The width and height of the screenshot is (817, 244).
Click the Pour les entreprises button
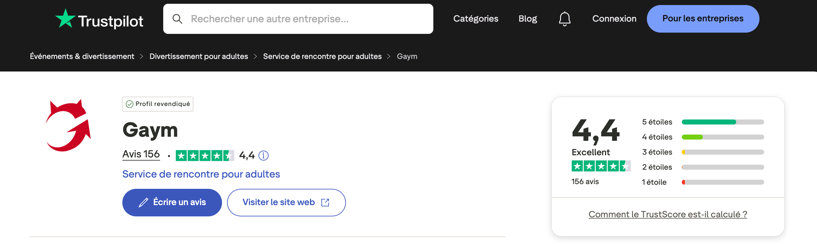pyautogui.click(x=703, y=19)
